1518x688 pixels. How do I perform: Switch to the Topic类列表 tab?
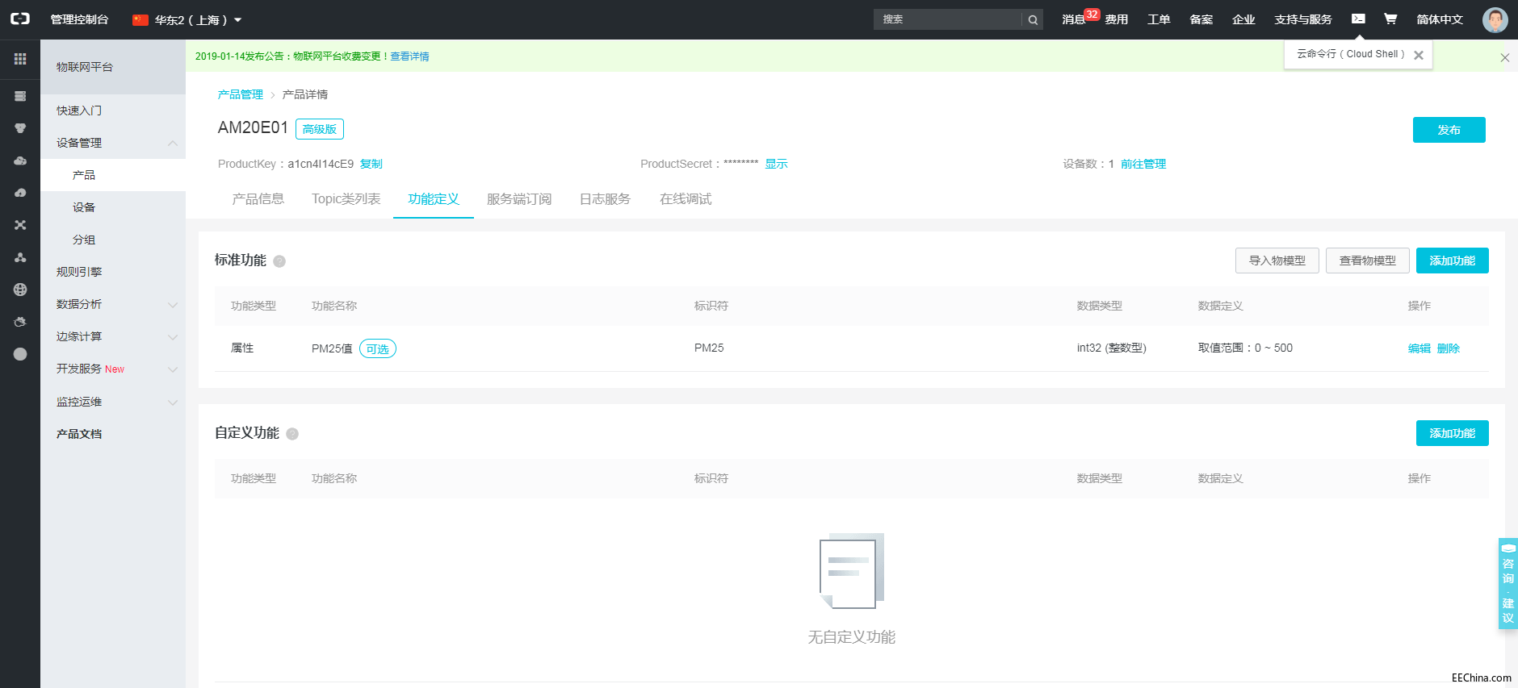pos(346,199)
